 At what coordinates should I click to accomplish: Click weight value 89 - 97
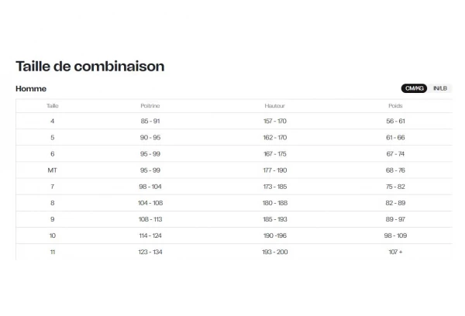pos(395,219)
